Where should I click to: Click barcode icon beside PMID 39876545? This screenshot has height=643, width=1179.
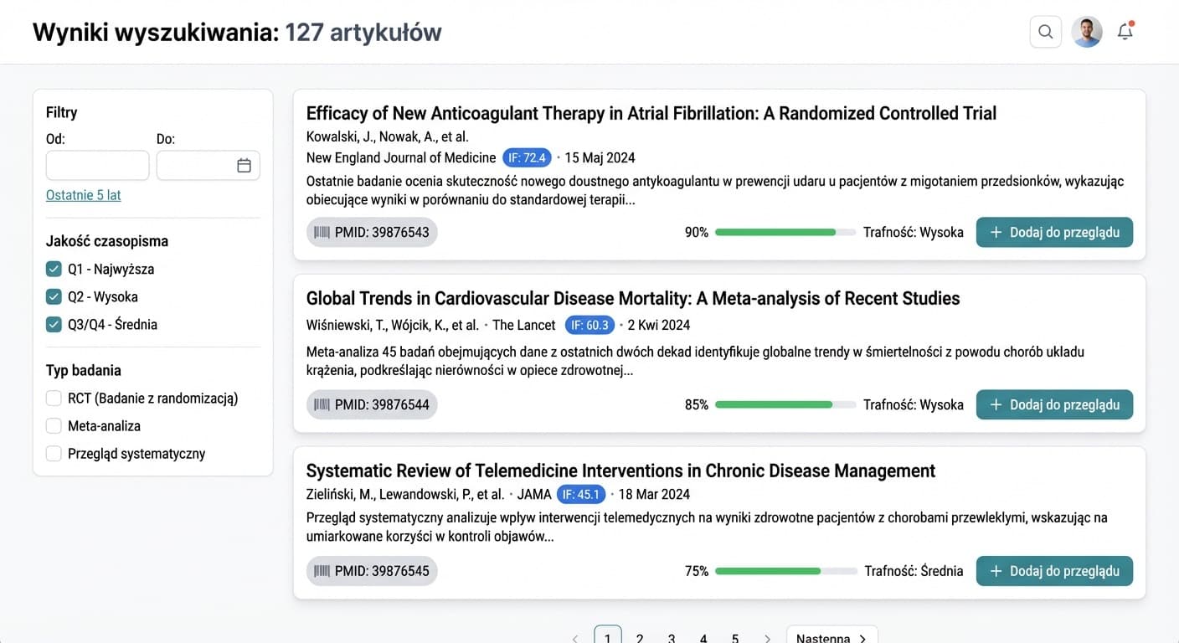point(322,572)
